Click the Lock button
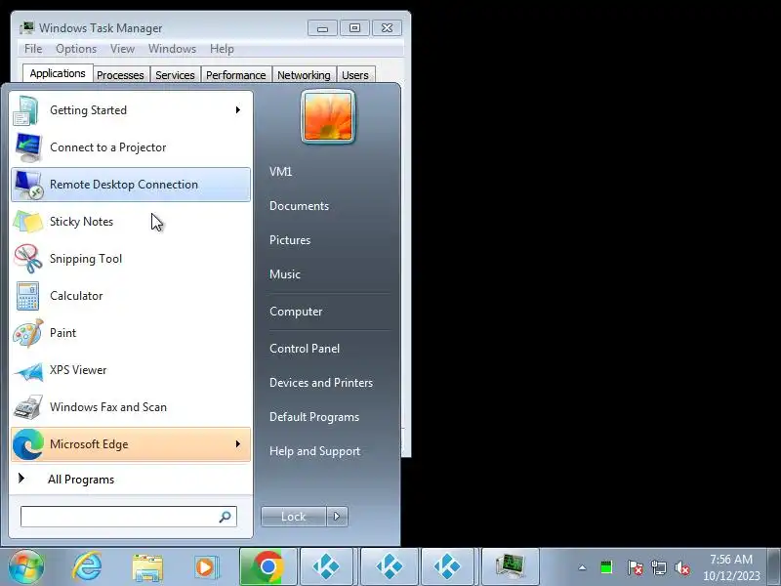Viewport: 781px width, 586px height. [294, 517]
